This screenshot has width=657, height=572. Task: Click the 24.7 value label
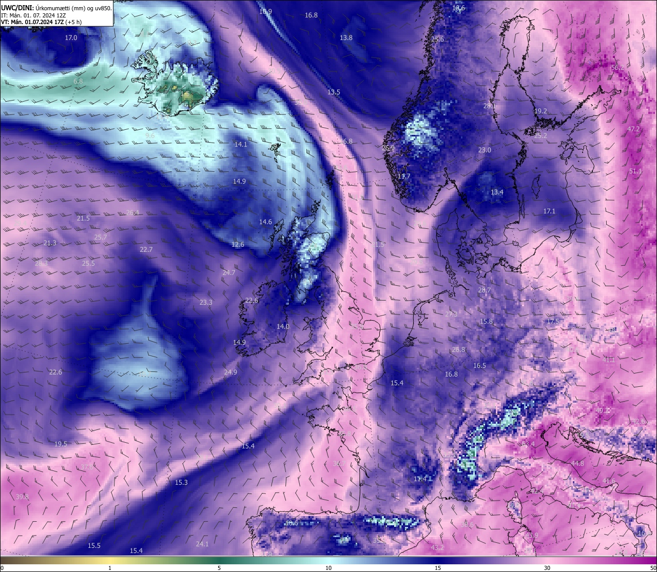tap(228, 273)
